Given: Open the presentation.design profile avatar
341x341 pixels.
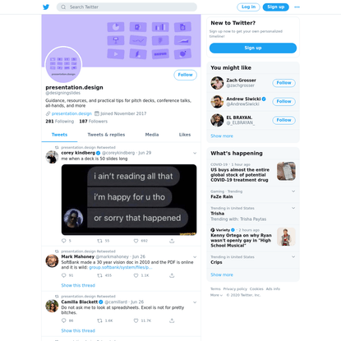Looking at the screenshot, I should [63, 65].
